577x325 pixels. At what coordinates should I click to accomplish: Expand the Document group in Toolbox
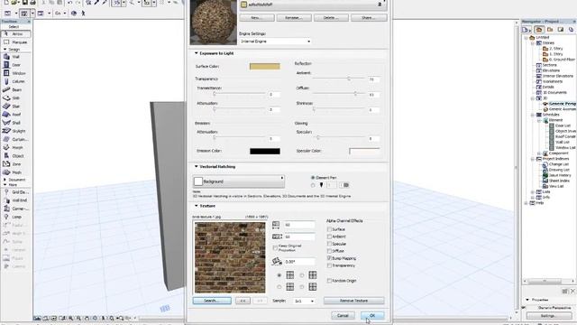[5, 180]
